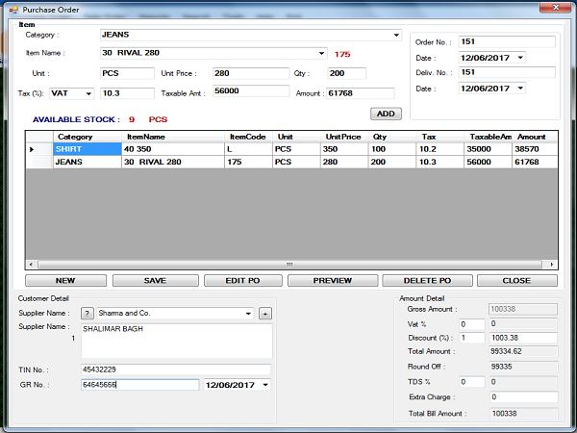Image resolution: width=577 pixels, height=433 pixels.
Task: Click the amount cell 38570
Action: (x=535, y=149)
